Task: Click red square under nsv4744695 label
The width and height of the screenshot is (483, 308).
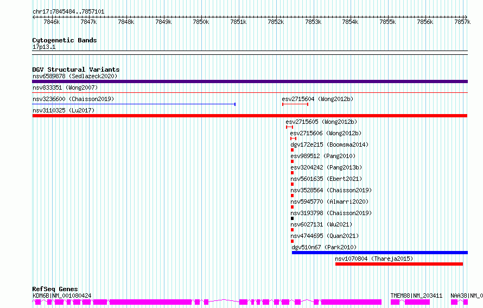Action: coord(293,241)
